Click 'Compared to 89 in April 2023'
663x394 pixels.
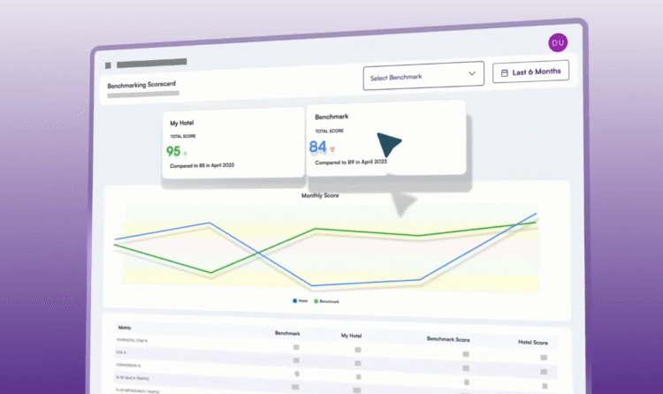pyautogui.click(x=351, y=162)
